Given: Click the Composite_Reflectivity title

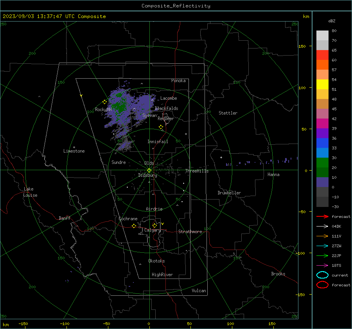Looking at the screenshot, I should tap(176, 6).
